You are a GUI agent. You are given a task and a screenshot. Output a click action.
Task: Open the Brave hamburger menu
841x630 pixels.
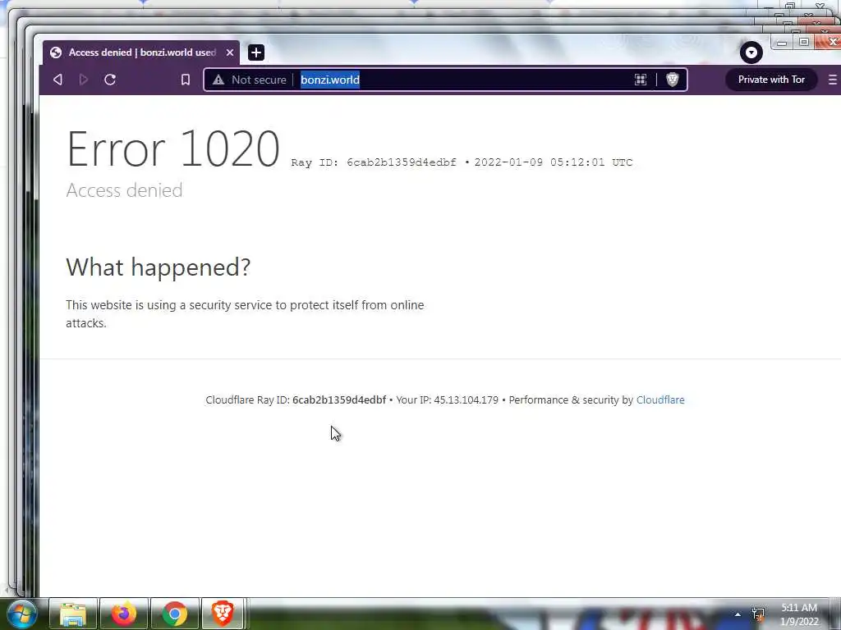click(x=833, y=80)
